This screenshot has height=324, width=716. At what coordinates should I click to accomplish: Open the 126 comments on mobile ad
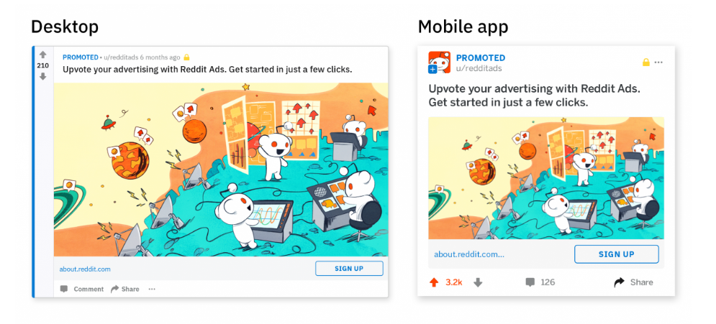(x=540, y=282)
